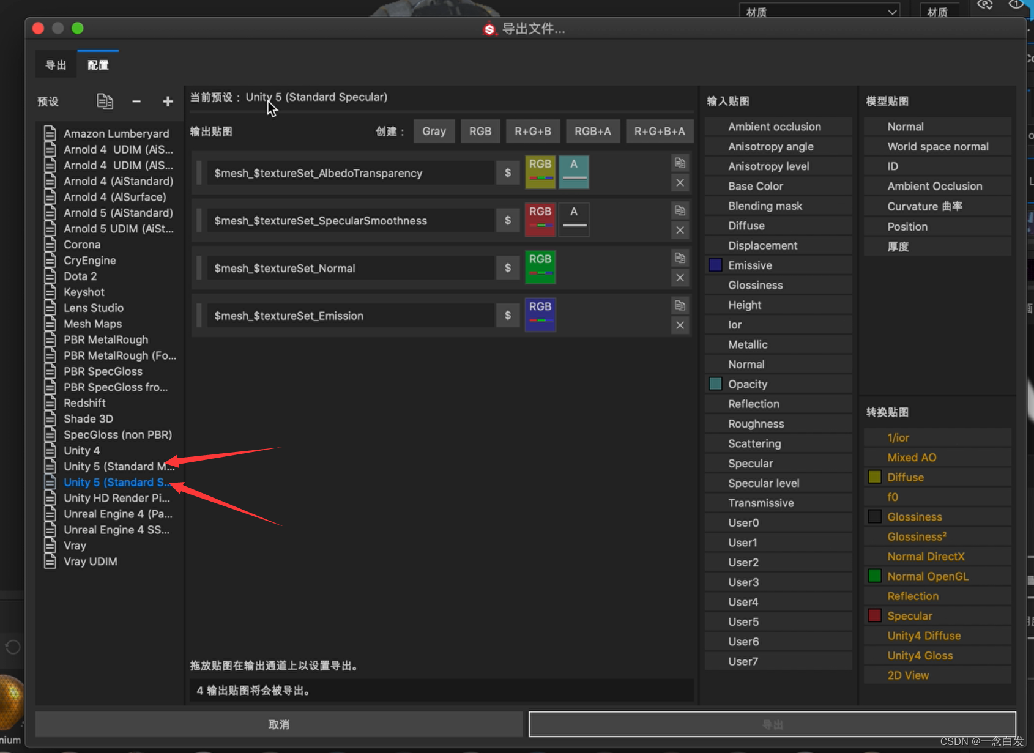1034x753 pixels.
Task: Select the PBR MetalRough preset
Action: [x=110, y=339]
